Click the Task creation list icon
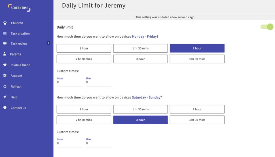 [x=5, y=33]
